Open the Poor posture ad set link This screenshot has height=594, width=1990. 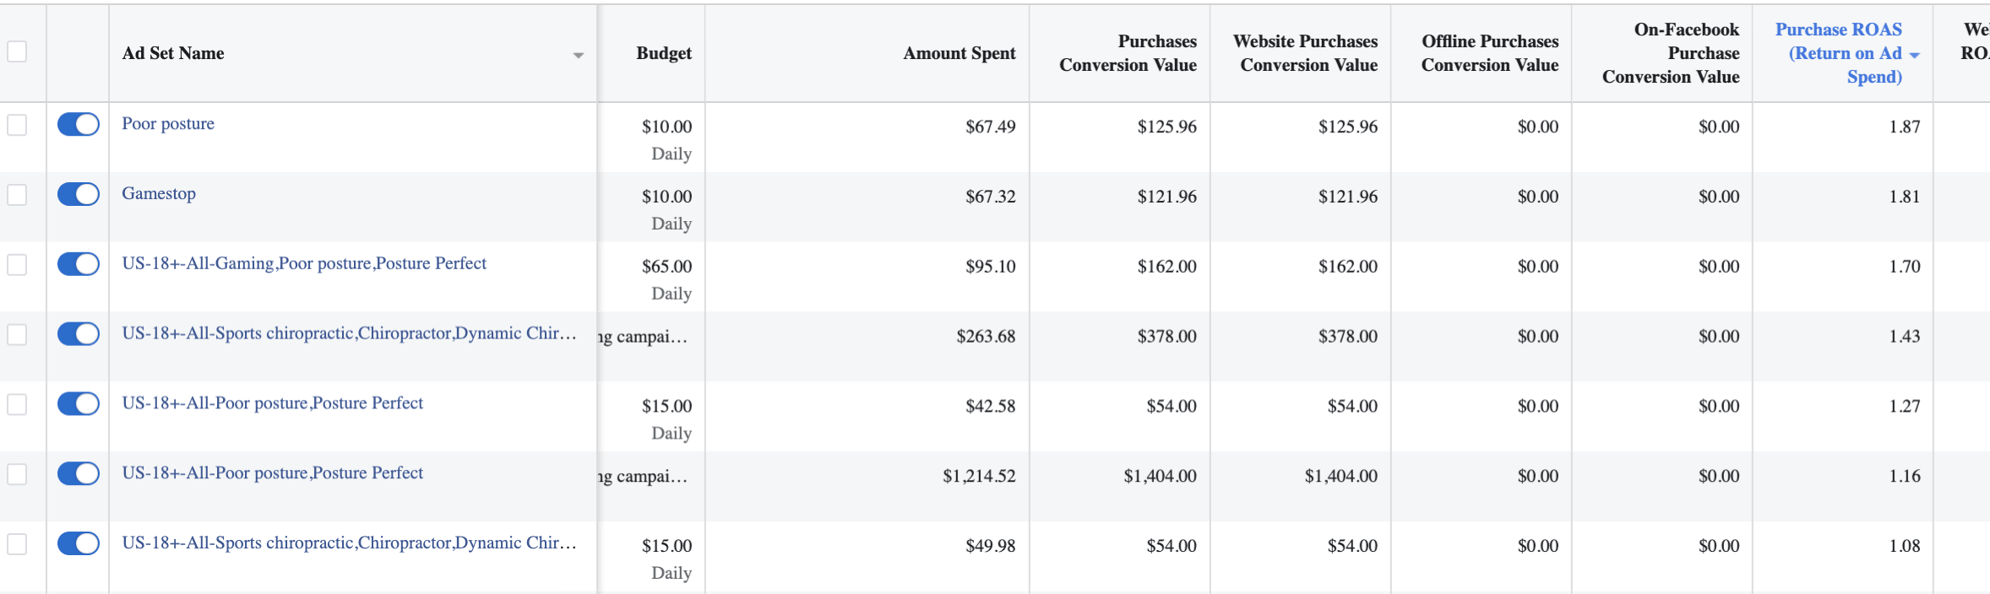168,124
